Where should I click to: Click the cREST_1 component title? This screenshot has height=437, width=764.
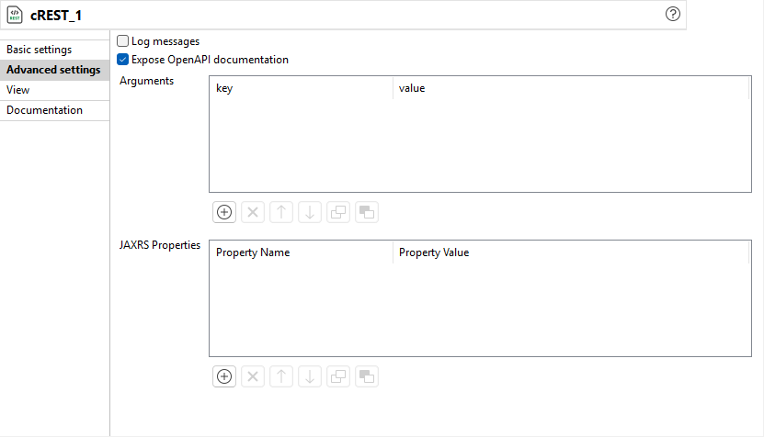(56, 16)
